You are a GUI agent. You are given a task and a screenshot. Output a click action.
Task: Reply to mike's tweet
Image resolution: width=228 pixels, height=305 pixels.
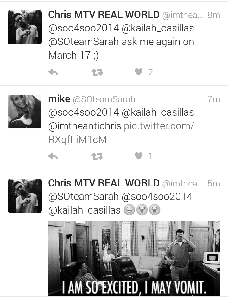pos(53,156)
